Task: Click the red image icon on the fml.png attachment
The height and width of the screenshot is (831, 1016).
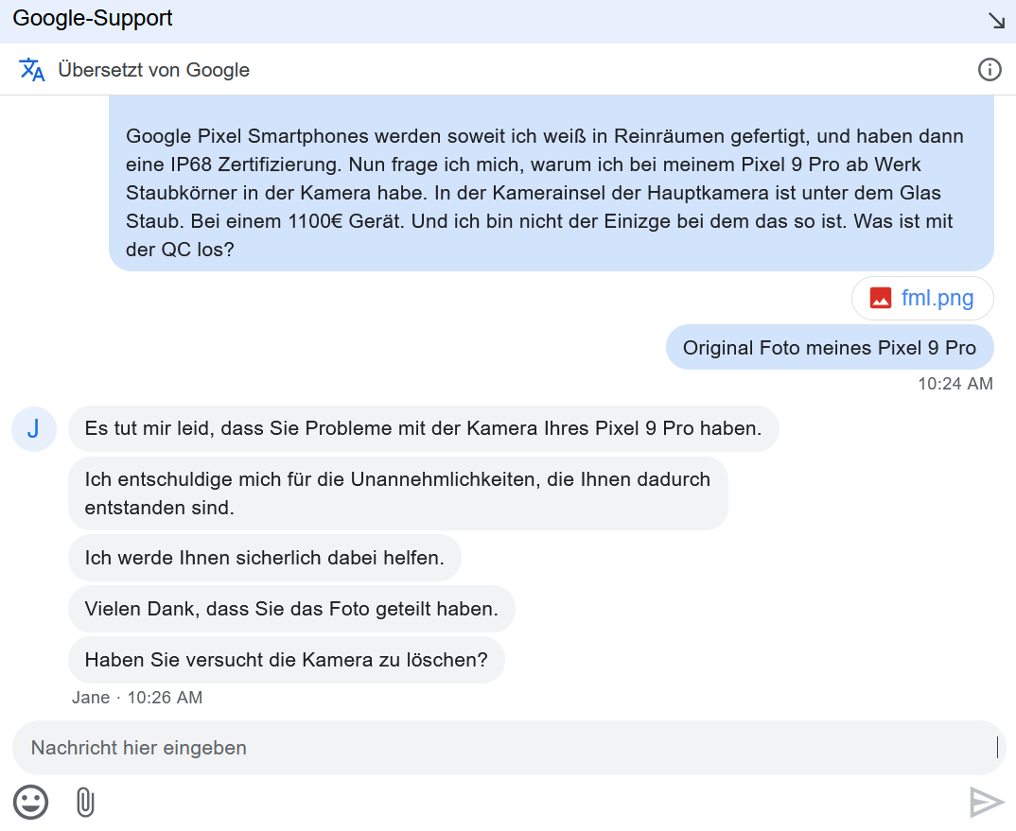Action: click(881, 299)
